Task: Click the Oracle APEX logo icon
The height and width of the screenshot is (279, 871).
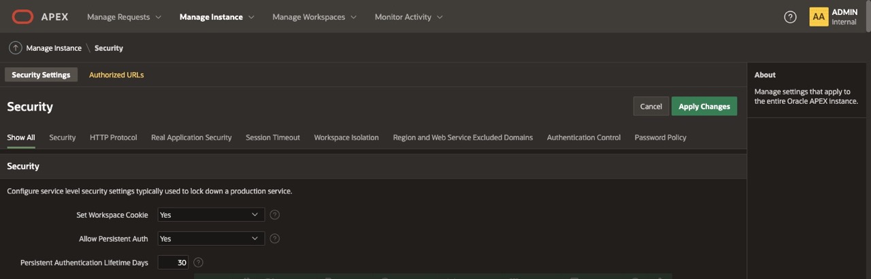Action: (22, 17)
